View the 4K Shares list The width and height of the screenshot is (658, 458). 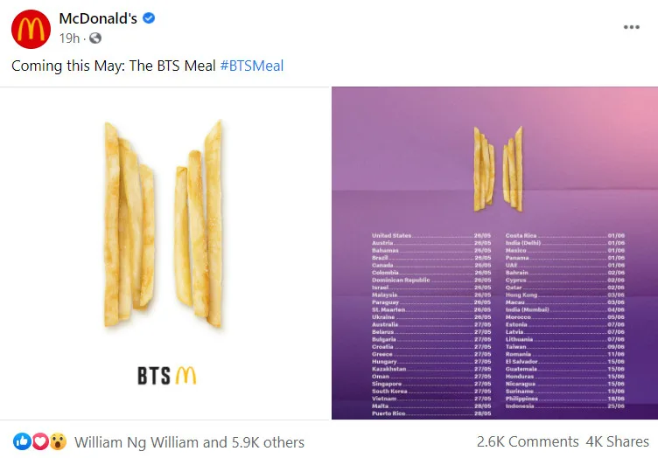coord(618,442)
